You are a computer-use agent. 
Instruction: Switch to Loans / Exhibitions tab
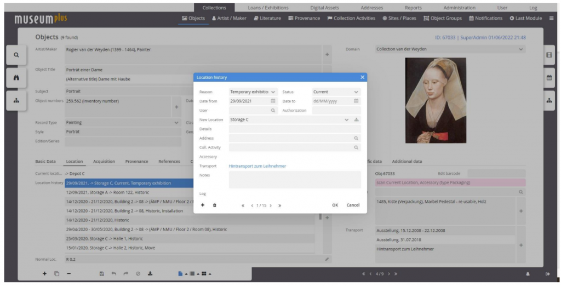(268, 8)
